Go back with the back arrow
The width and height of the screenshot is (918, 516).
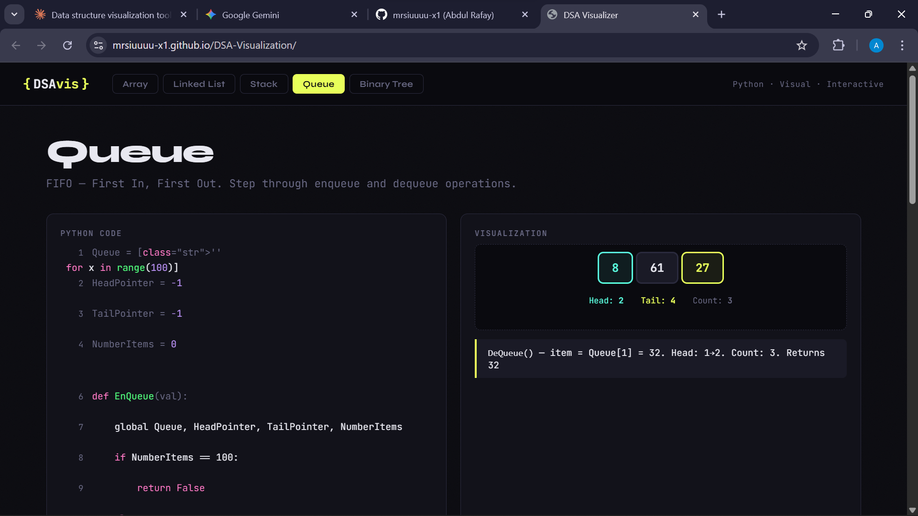[16, 45]
